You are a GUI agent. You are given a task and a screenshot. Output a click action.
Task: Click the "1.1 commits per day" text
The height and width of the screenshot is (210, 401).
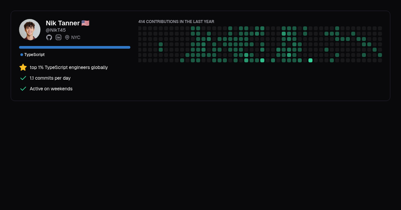pyautogui.click(x=50, y=78)
